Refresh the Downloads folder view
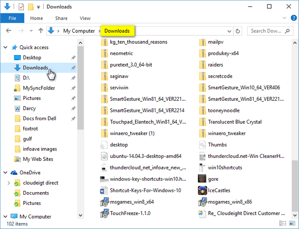299x229 pixels. (x=238, y=31)
